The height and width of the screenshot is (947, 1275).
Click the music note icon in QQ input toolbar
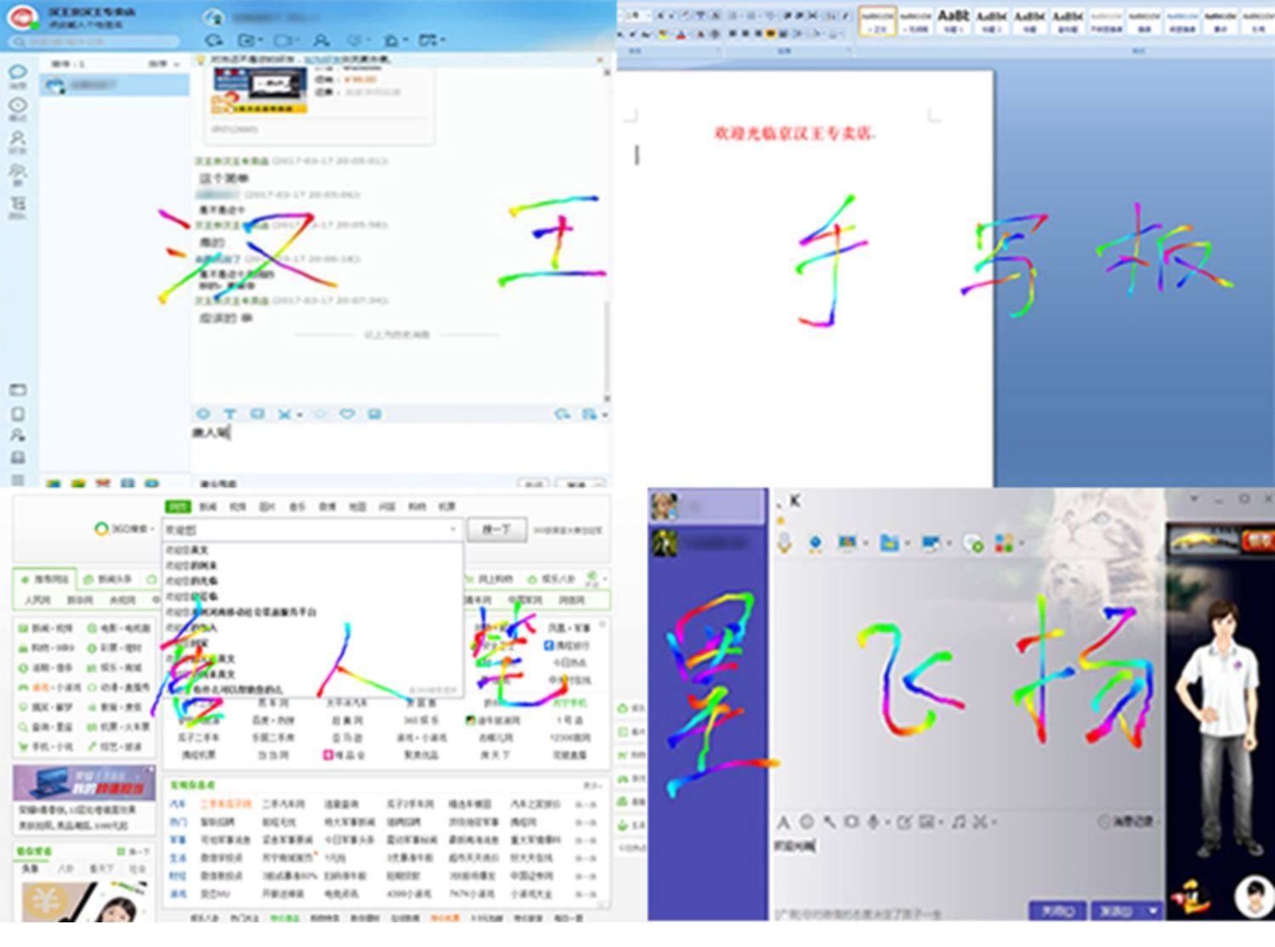pos(959,822)
